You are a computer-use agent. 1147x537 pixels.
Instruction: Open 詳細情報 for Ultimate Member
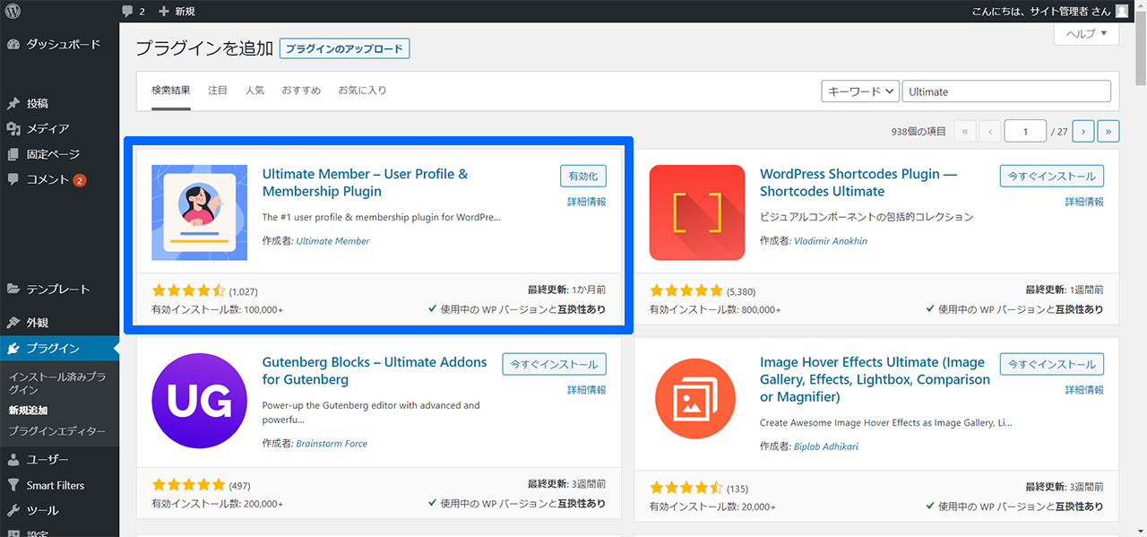587,202
